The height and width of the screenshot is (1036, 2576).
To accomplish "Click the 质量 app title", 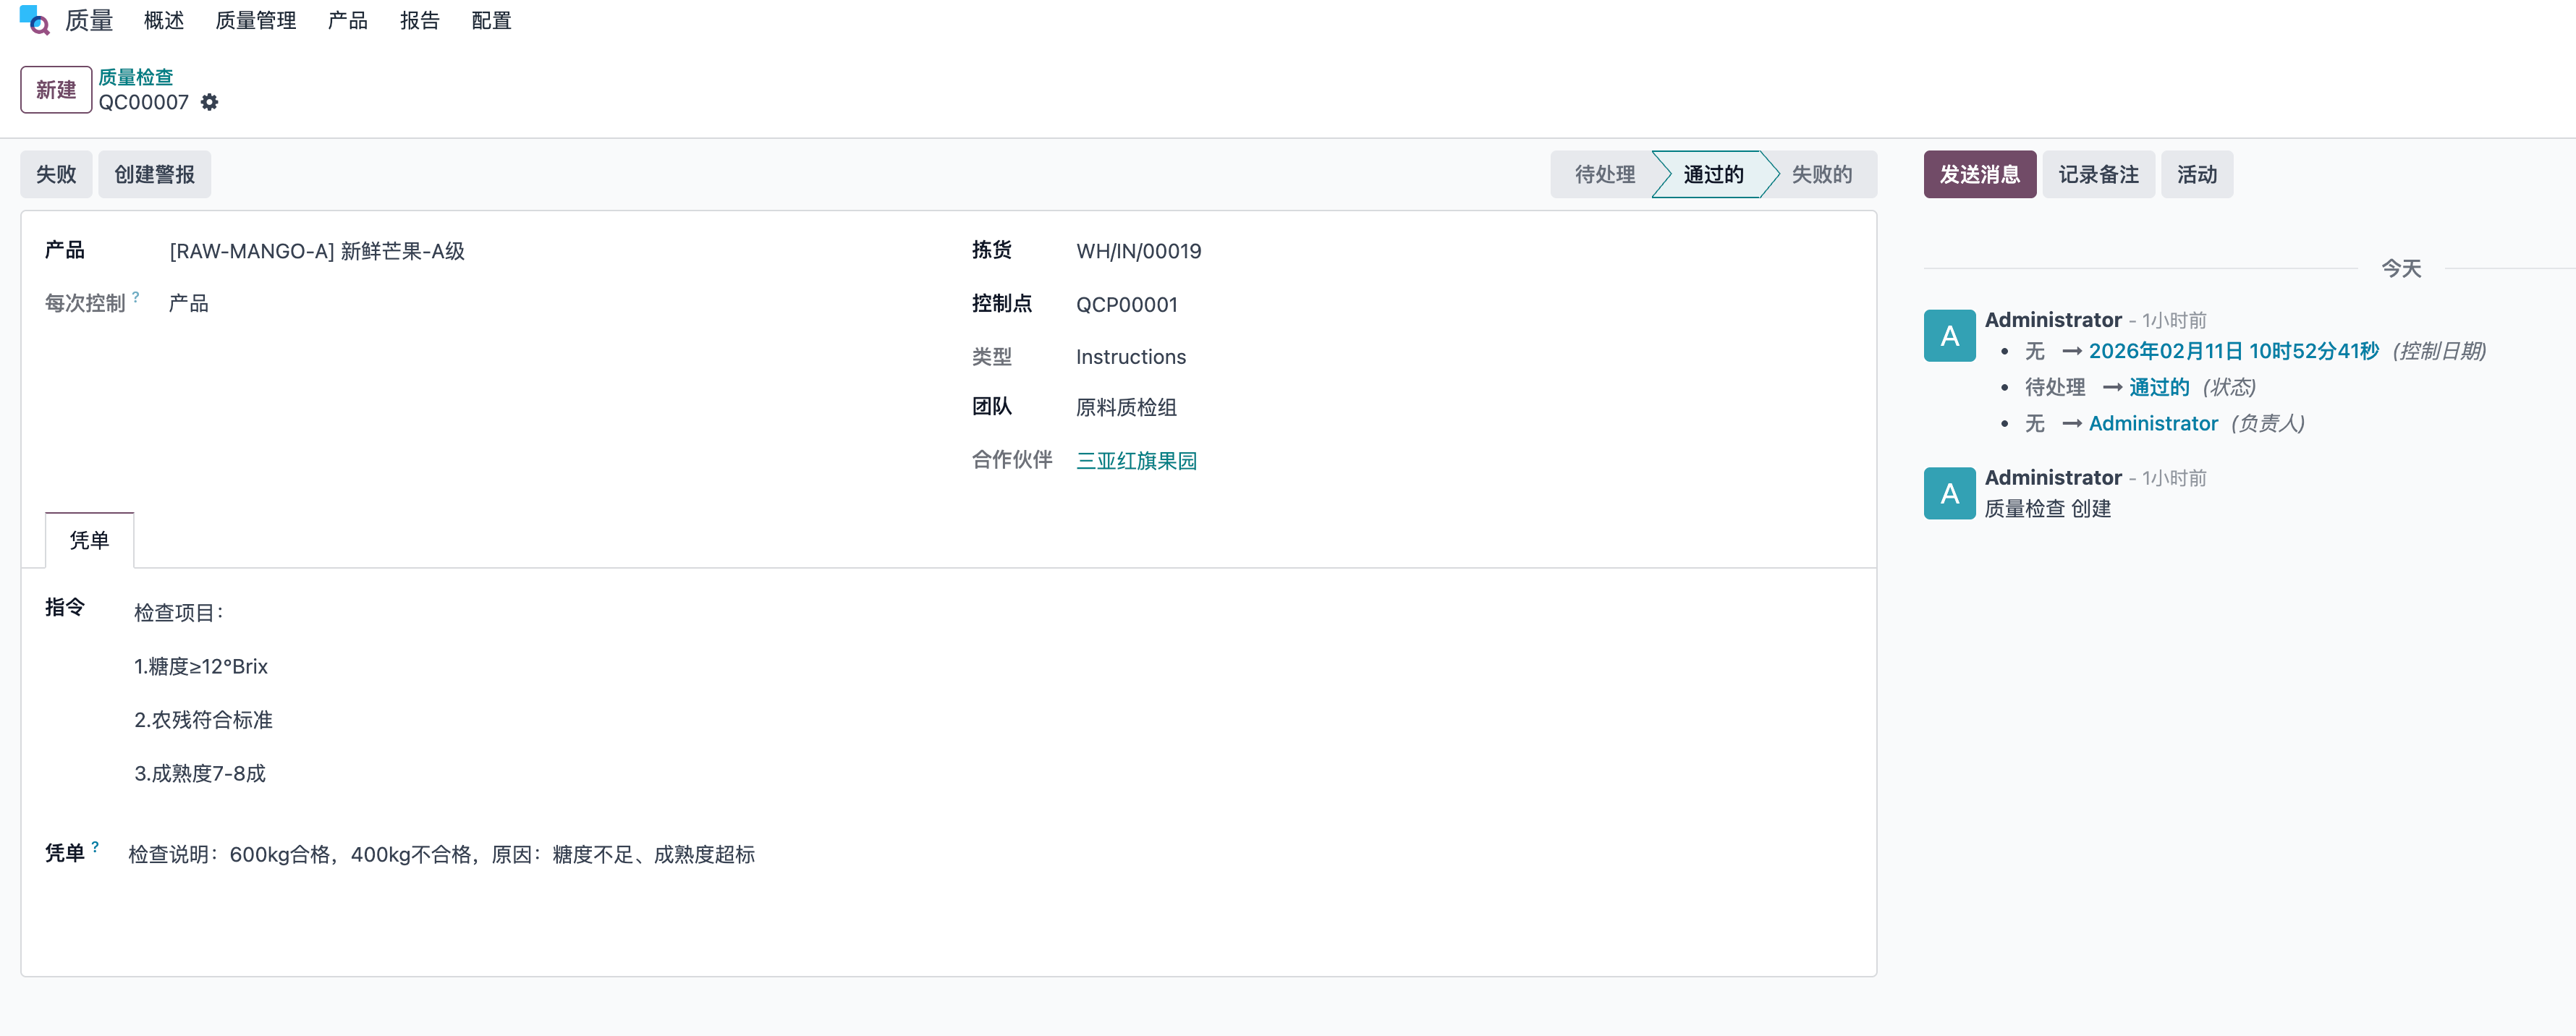I will point(89,21).
